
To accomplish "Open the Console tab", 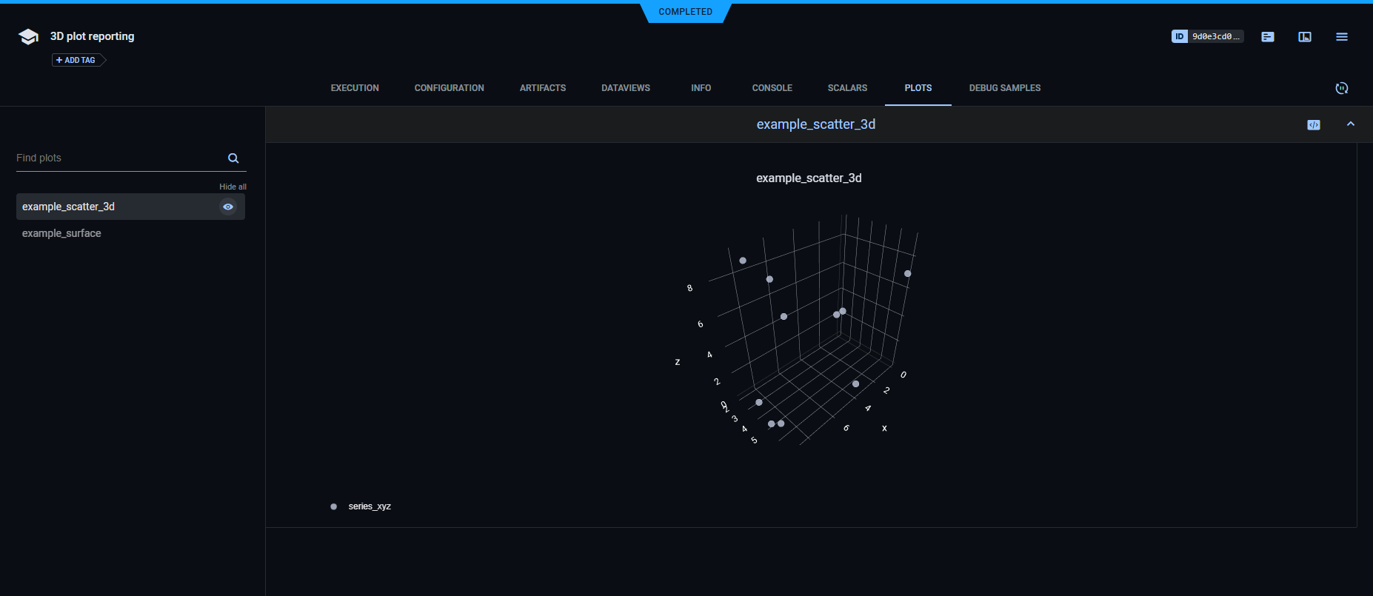I will (772, 88).
